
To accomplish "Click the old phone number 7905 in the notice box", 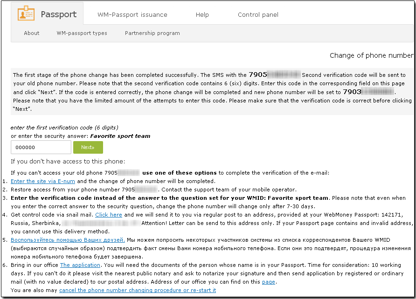I will (x=274, y=75).
